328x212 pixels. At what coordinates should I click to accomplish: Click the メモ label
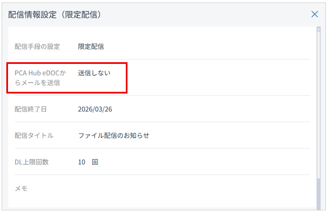tap(21, 189)
